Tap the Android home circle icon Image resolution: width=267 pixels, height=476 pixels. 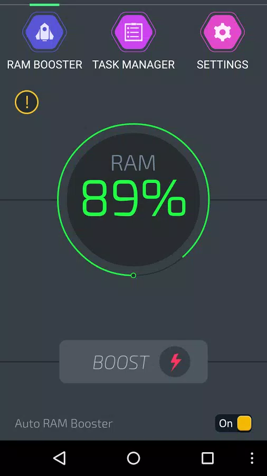[133, 458]
